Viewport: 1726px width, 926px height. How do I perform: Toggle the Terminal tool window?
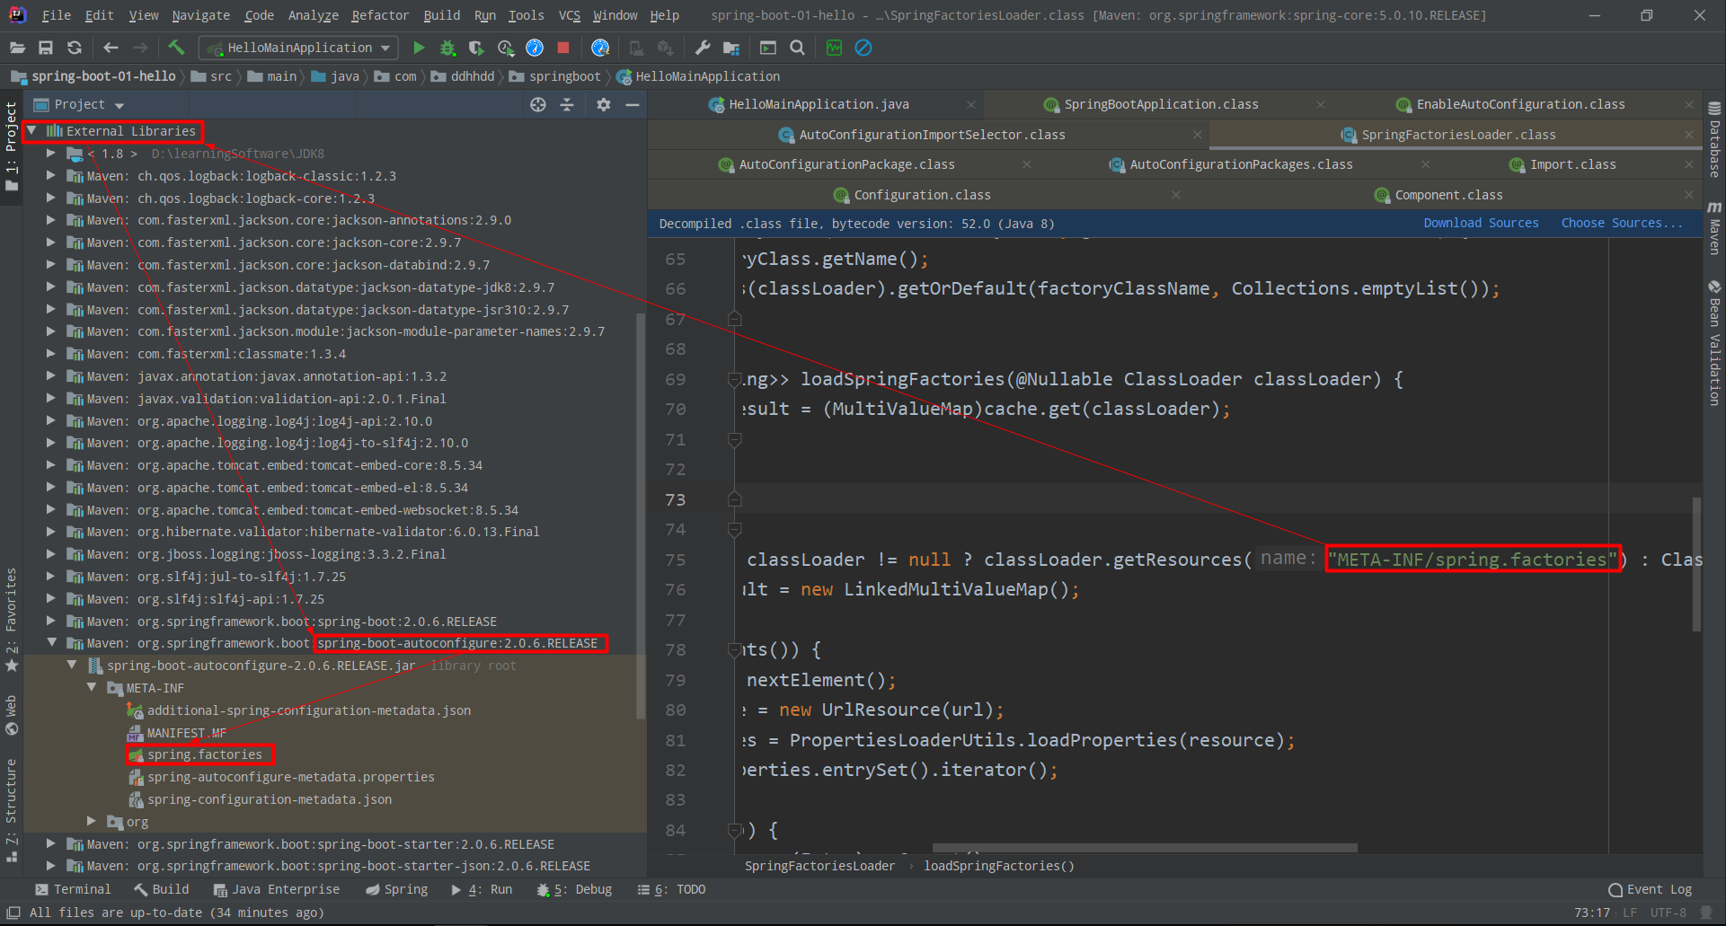click(73, 889)
